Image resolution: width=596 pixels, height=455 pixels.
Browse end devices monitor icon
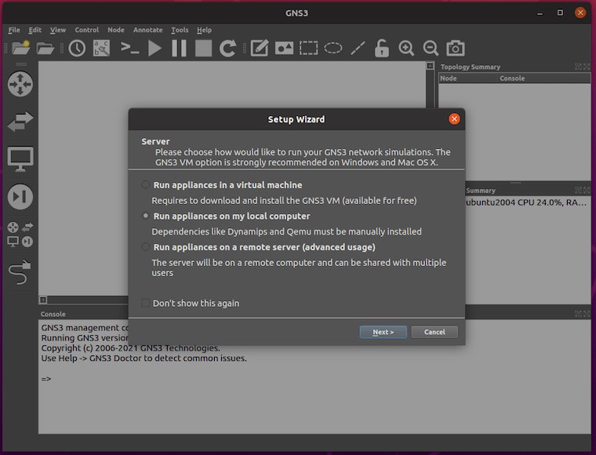[20, 159]
